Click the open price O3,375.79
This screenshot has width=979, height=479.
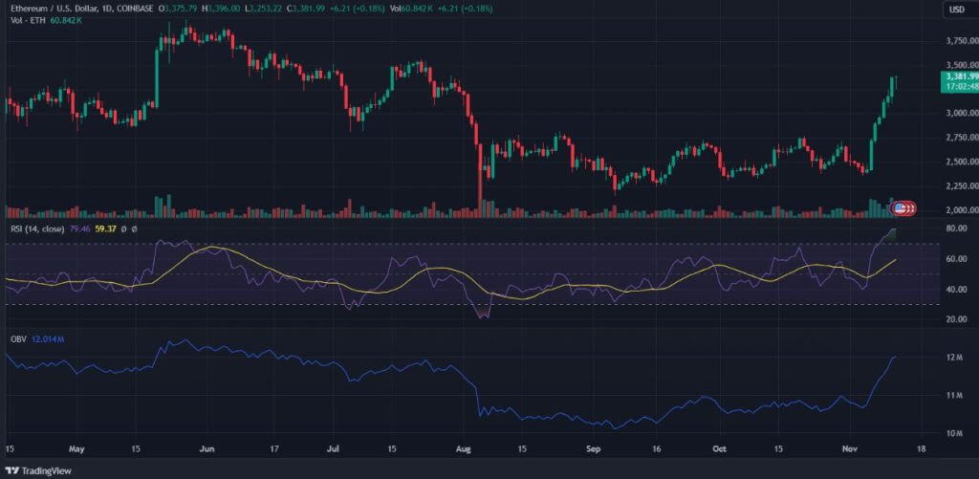[180, 10]
